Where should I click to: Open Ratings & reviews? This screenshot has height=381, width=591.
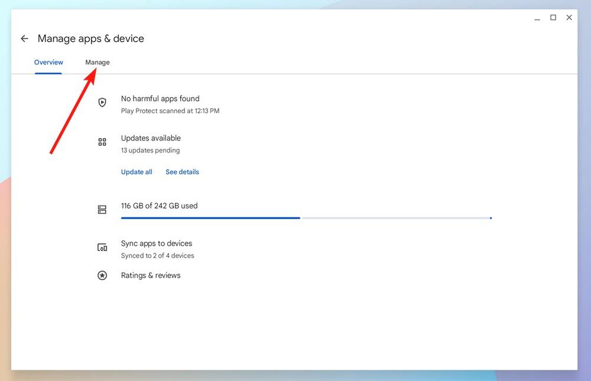point(150,275)
